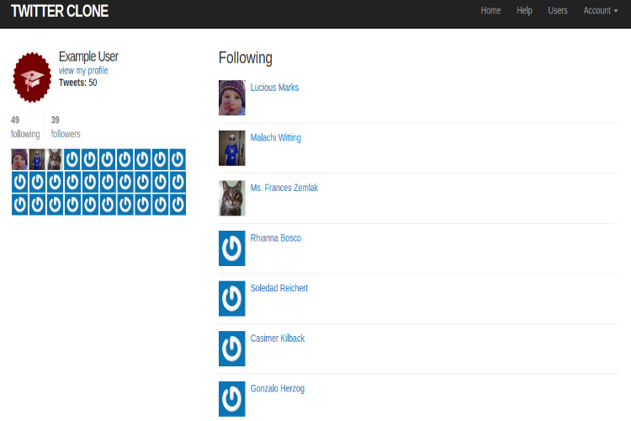Open the view my profile link
Viewport: 631px width, 421px height.
coord(83,71)
